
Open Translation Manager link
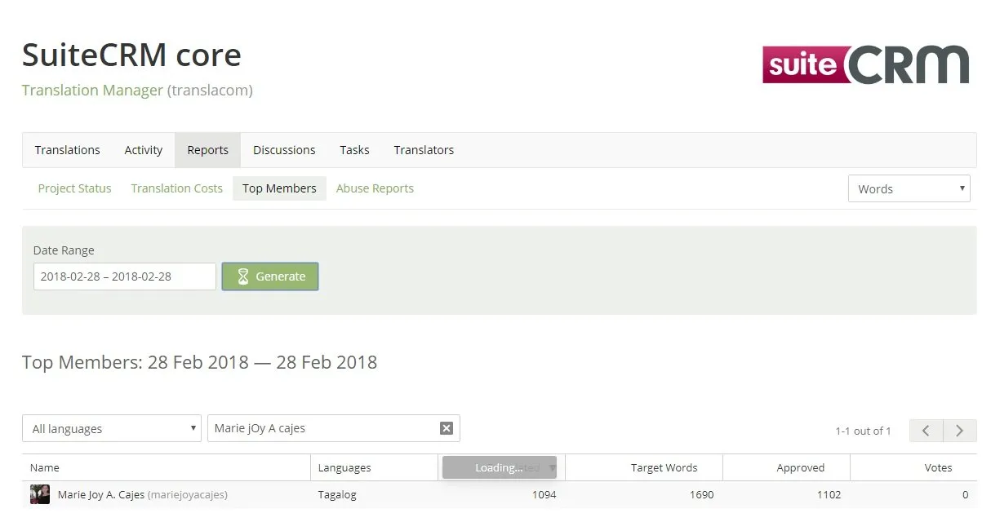92,91
